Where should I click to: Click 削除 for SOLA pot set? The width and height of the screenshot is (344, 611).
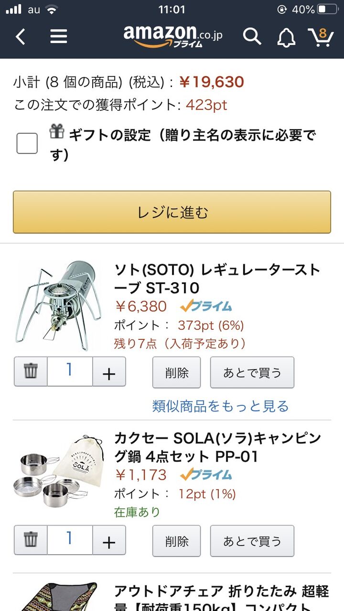177,541
